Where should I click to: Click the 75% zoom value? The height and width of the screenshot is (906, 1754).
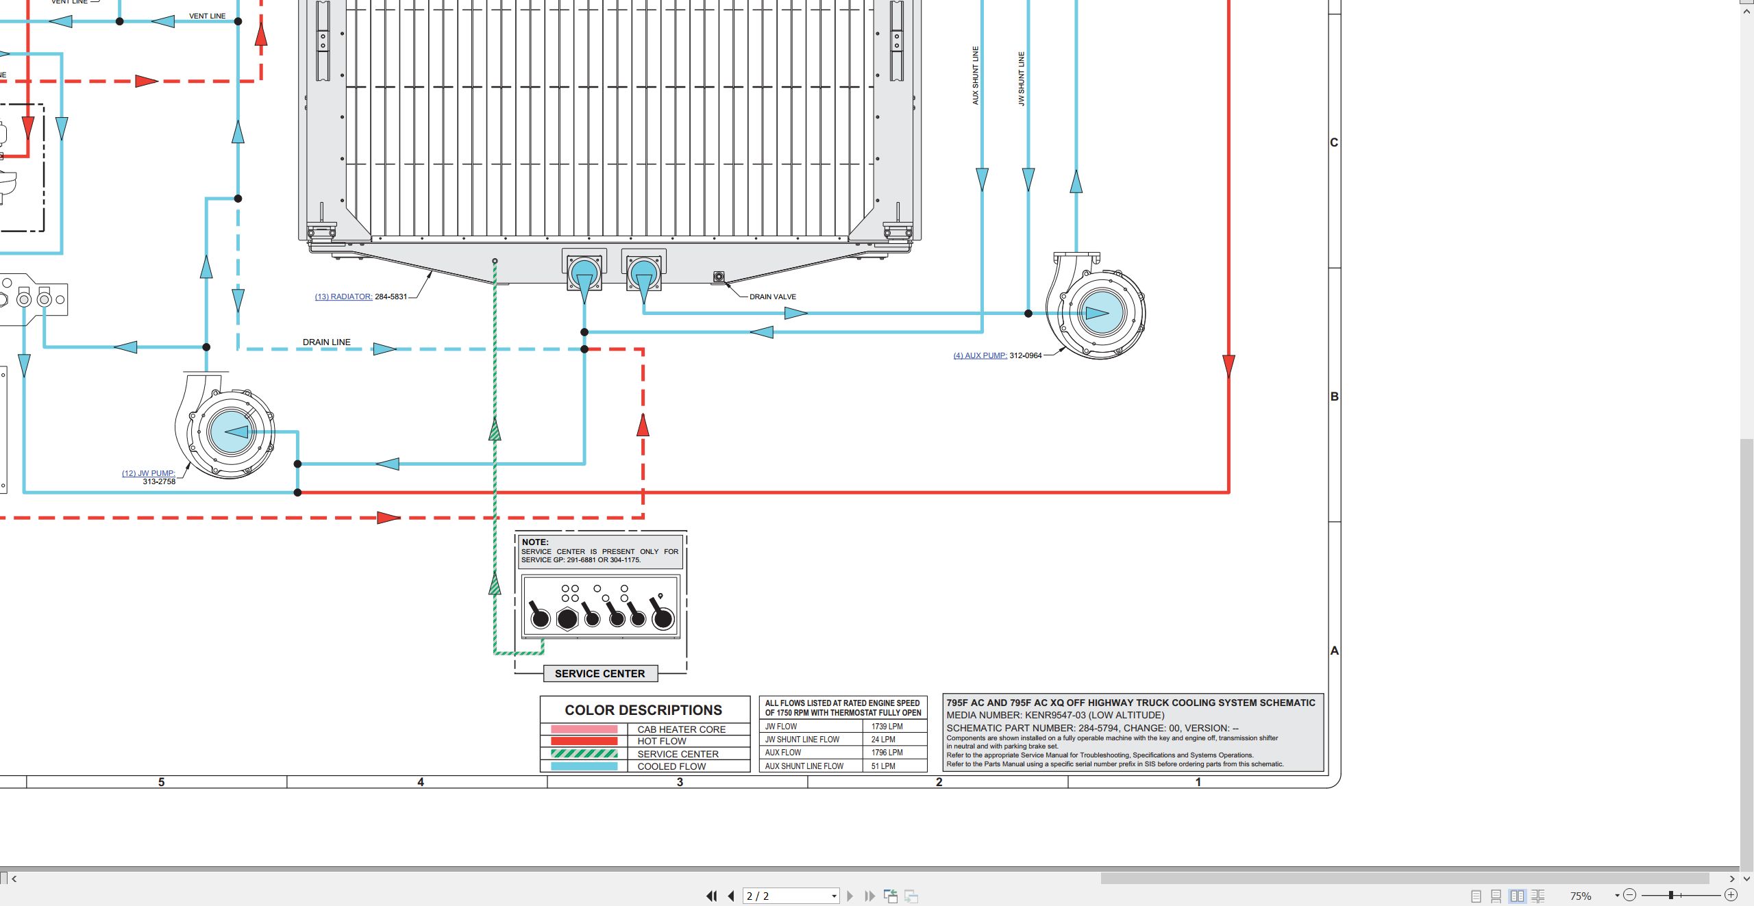[1581, 896]
